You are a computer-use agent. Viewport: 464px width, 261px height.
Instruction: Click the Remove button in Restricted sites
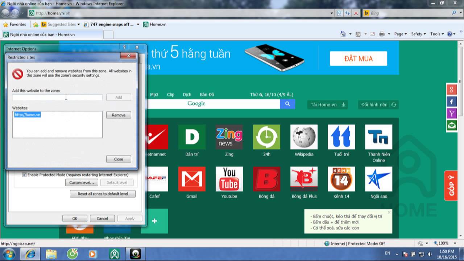119,115
